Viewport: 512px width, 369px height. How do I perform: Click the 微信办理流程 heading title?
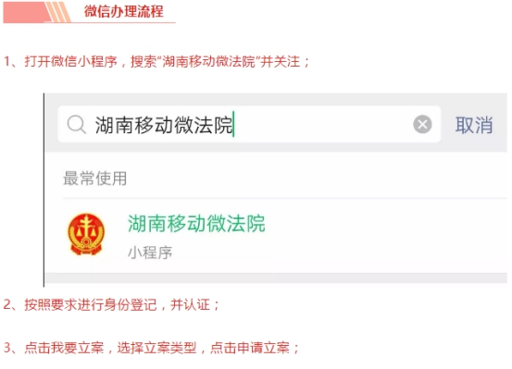pyautogui.click(x=124, y=11)
